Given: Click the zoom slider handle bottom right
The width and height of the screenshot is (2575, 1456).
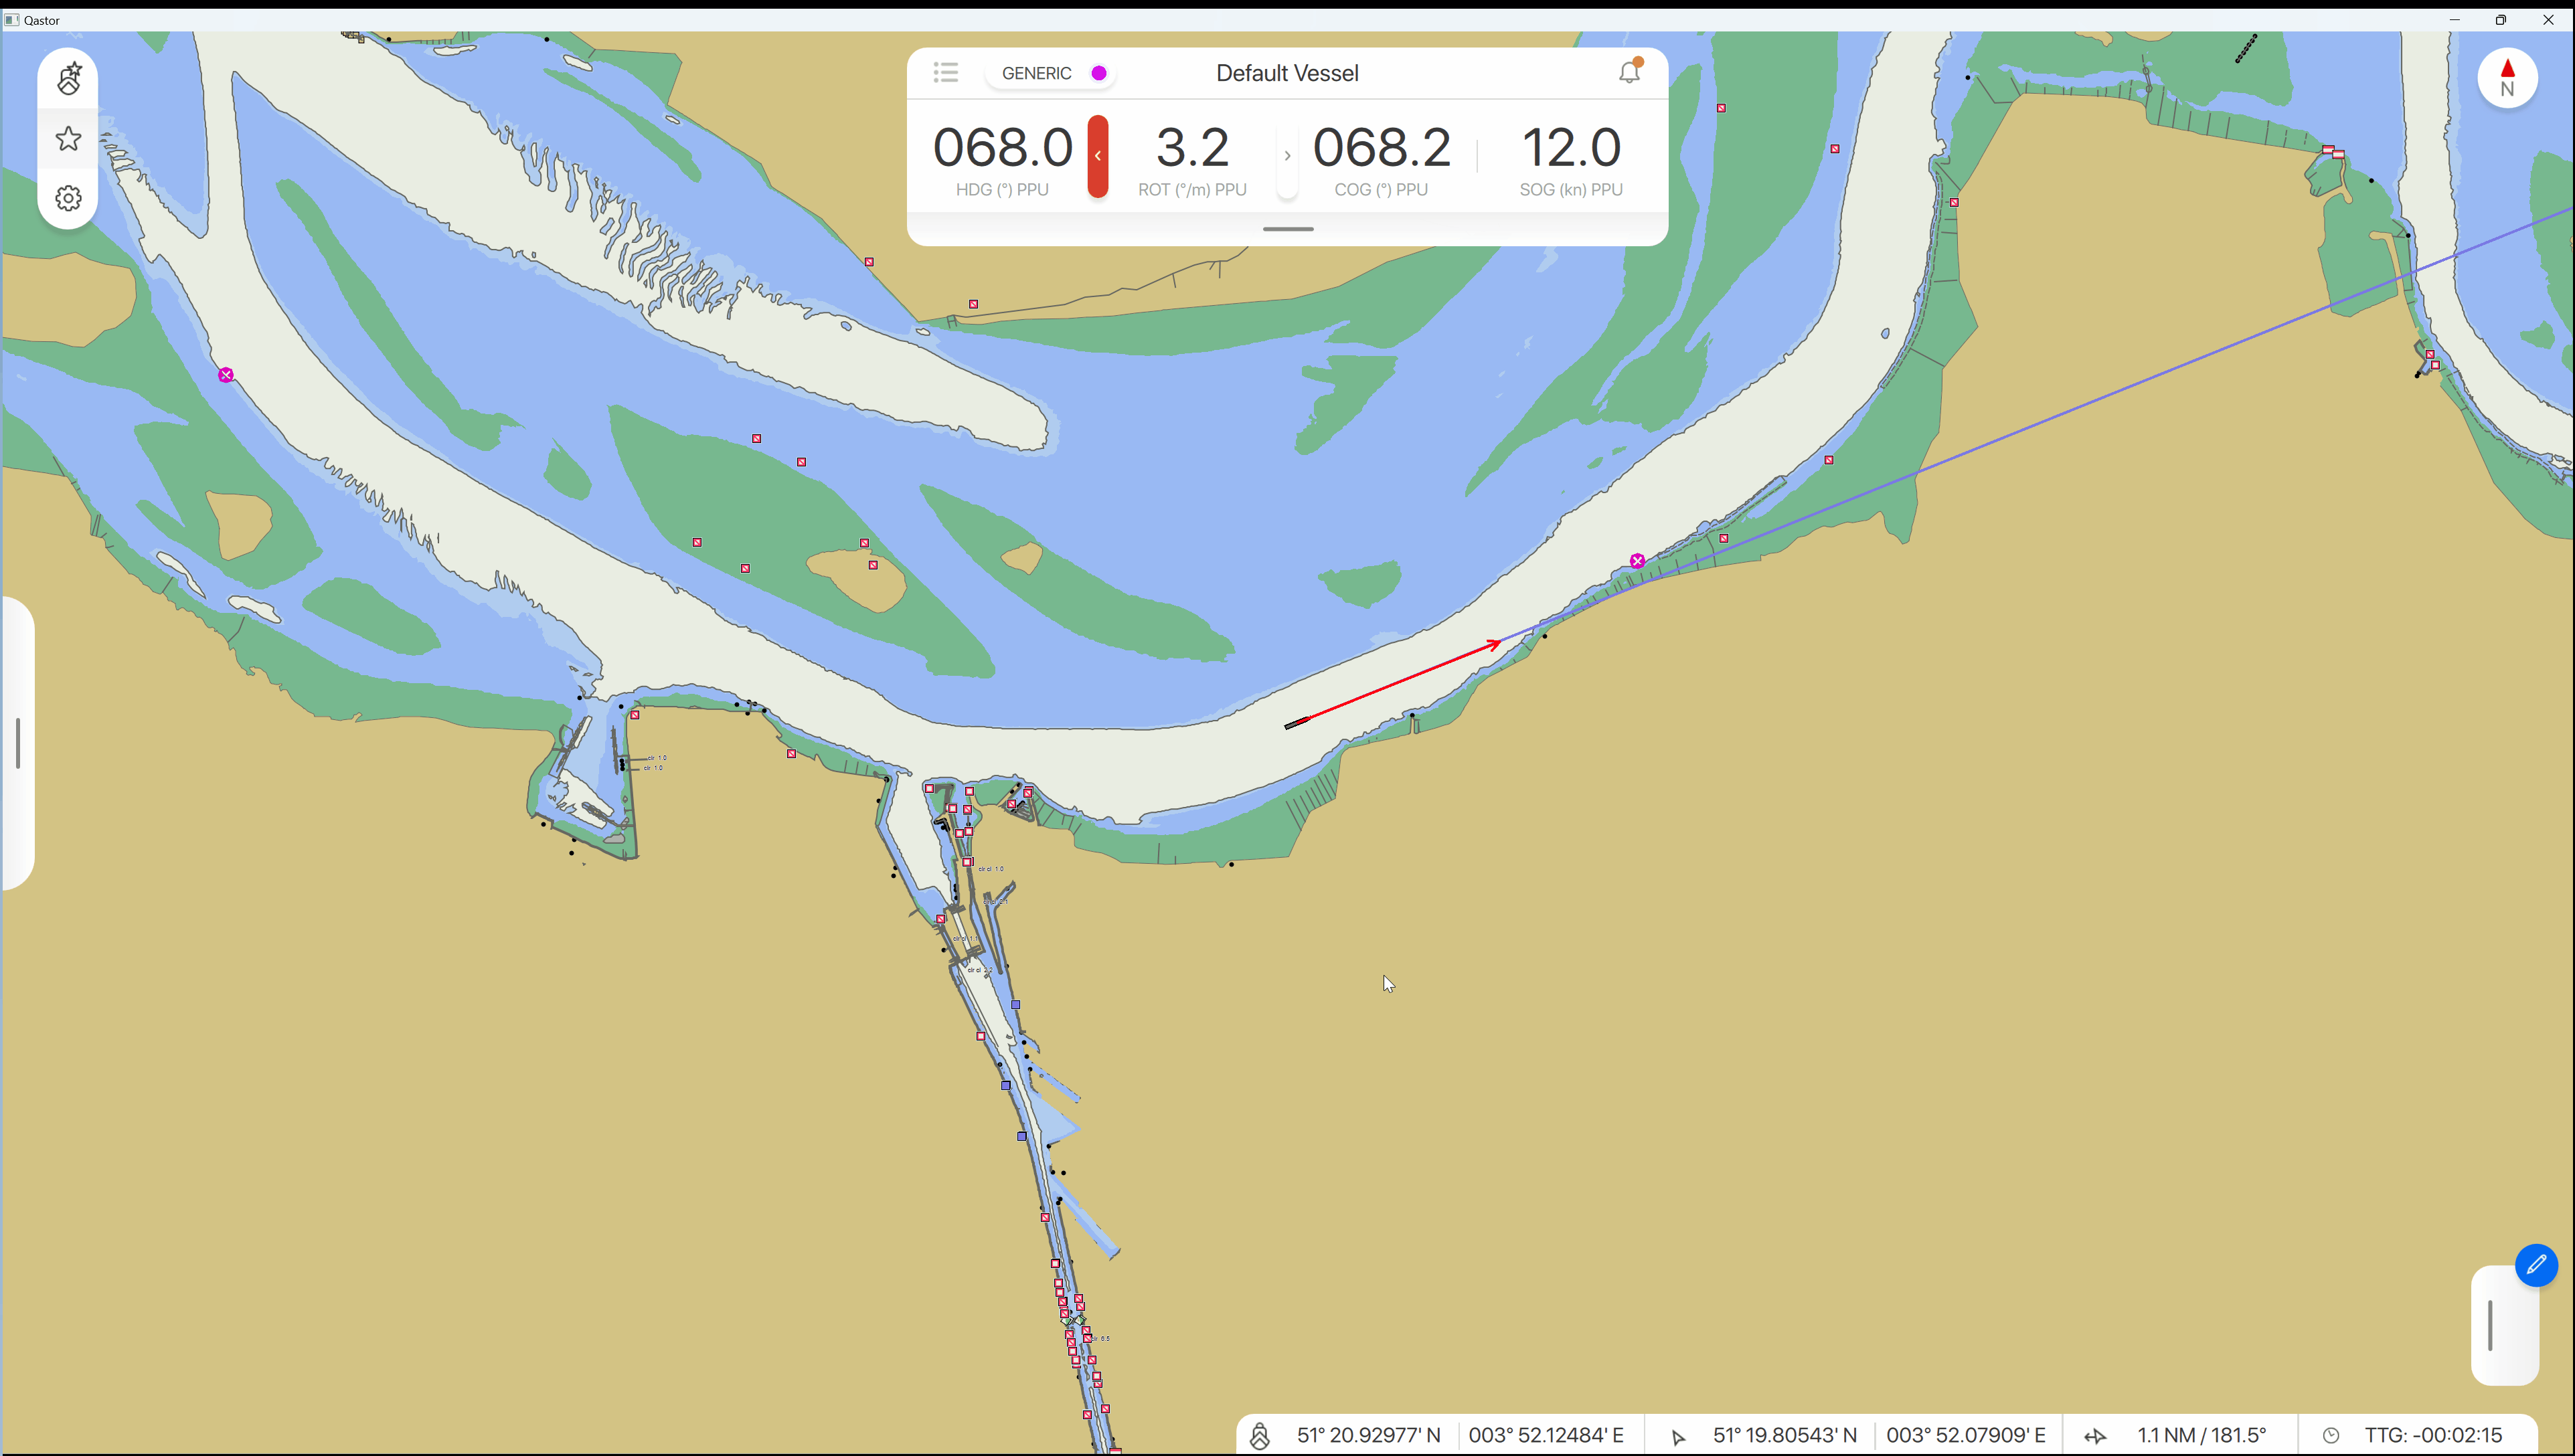Looking at the screenshot, I should pos(2491,1325).
